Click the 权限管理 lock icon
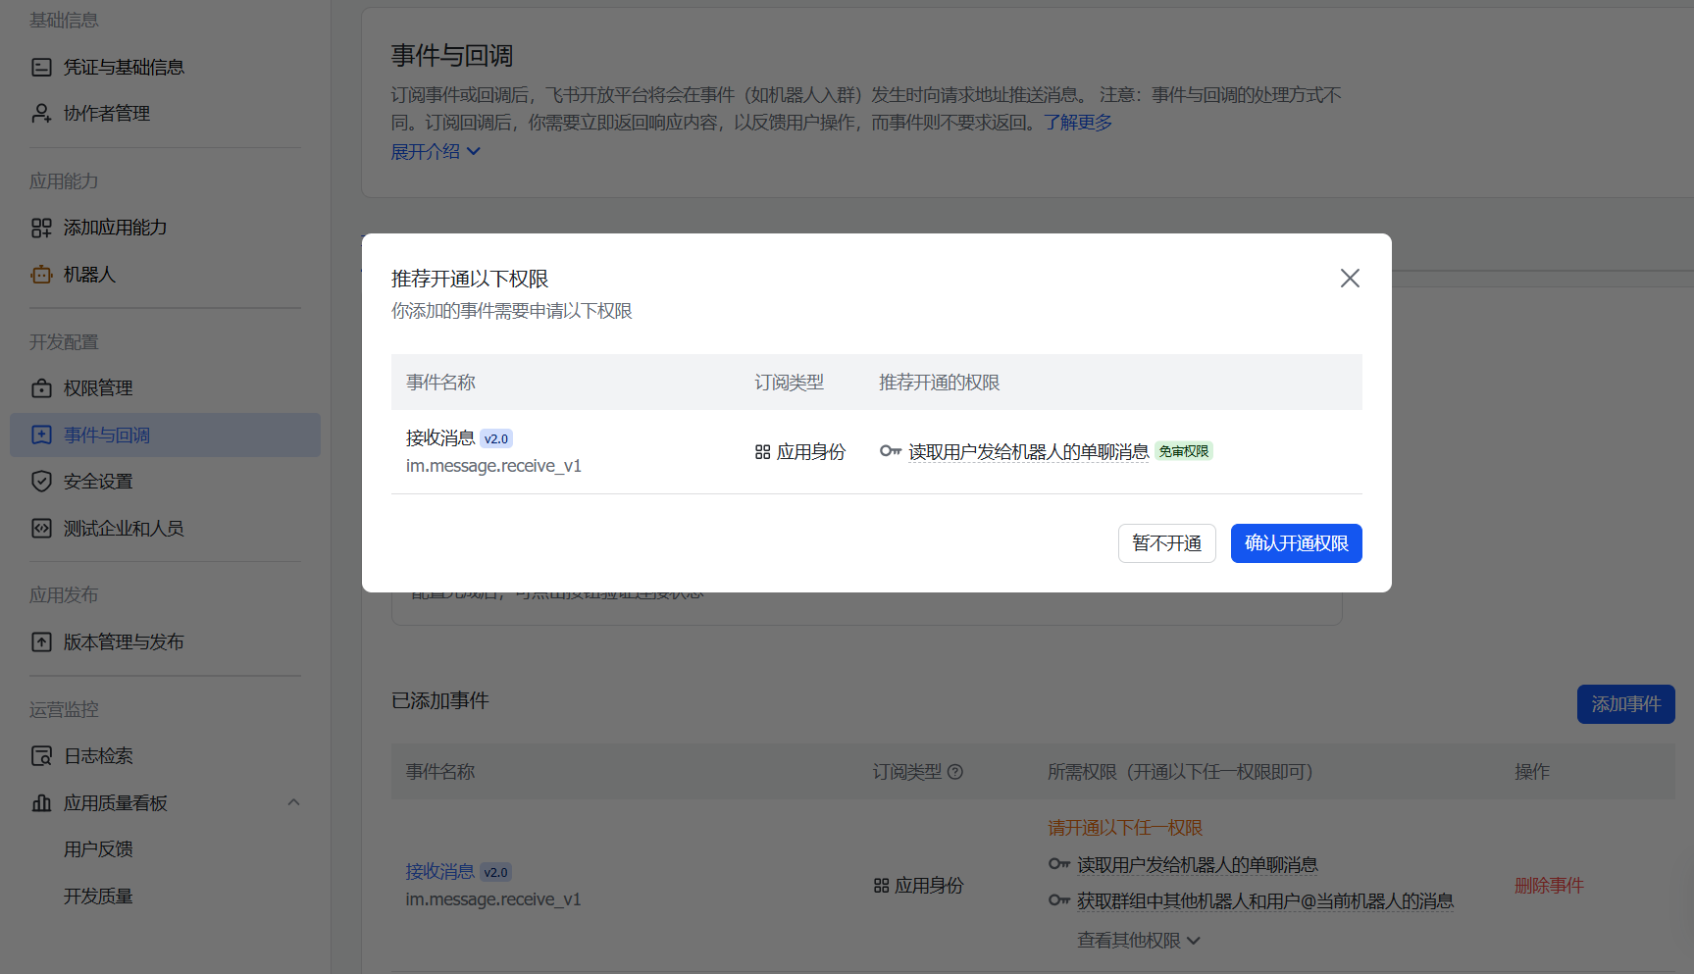This screenshot has height=974, width=1694. [41, 388]
